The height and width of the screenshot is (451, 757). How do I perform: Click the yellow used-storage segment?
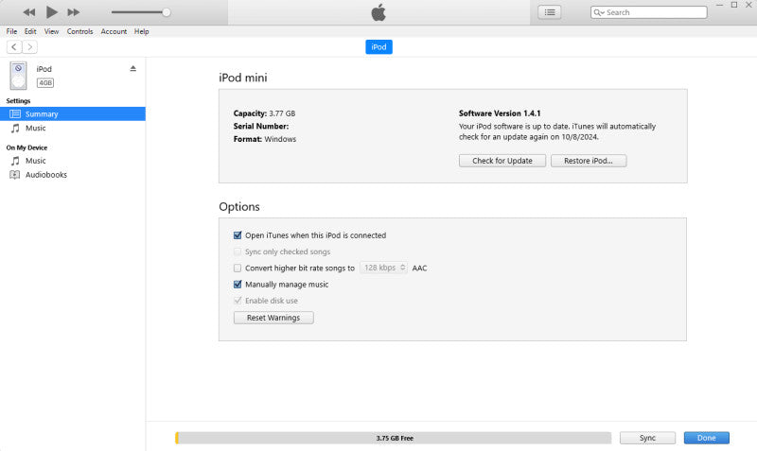coord(177,438)
